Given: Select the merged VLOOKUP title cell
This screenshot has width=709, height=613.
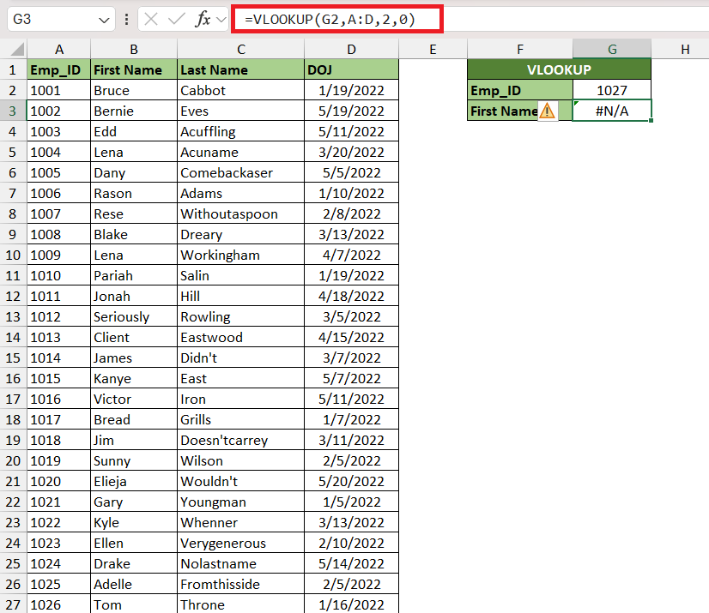Looking at the screenshot, I should [559, 70].
